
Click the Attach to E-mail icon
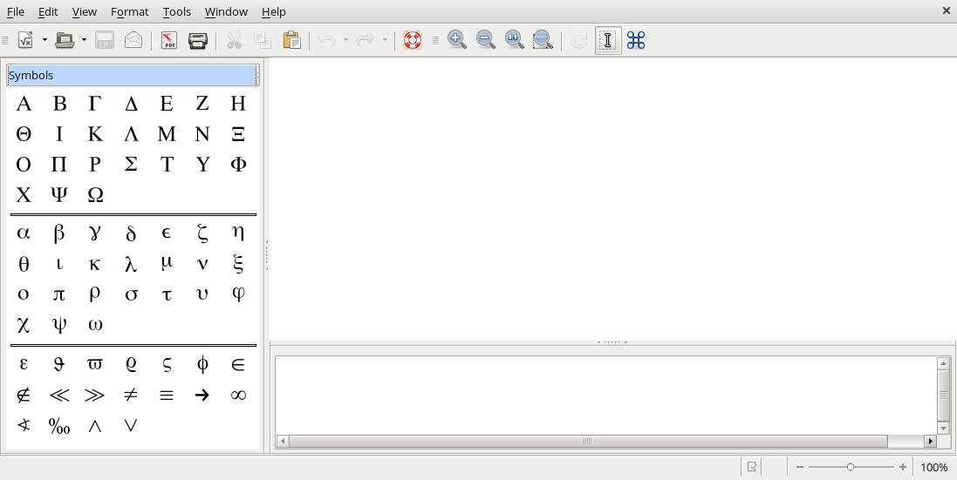(x=133, y=40)
